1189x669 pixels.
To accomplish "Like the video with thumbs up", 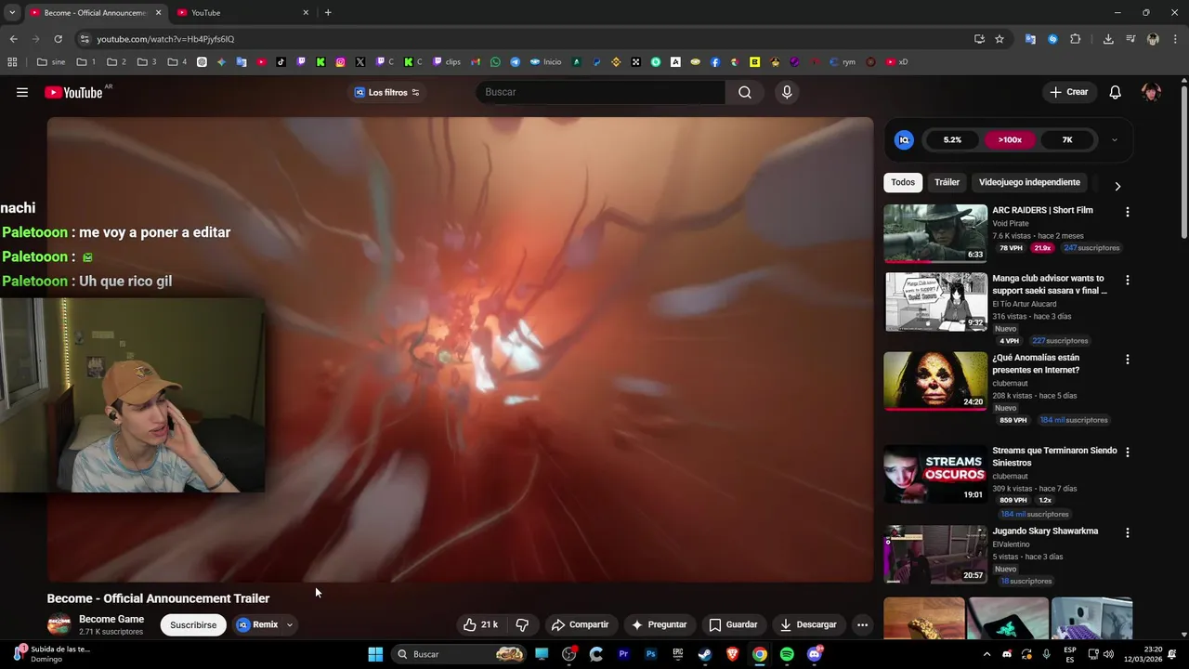I will [x=480, y=624].
